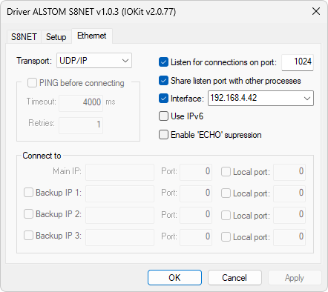
Task: Expand the Interface IP address dropdown
Action: pos(260,99)
